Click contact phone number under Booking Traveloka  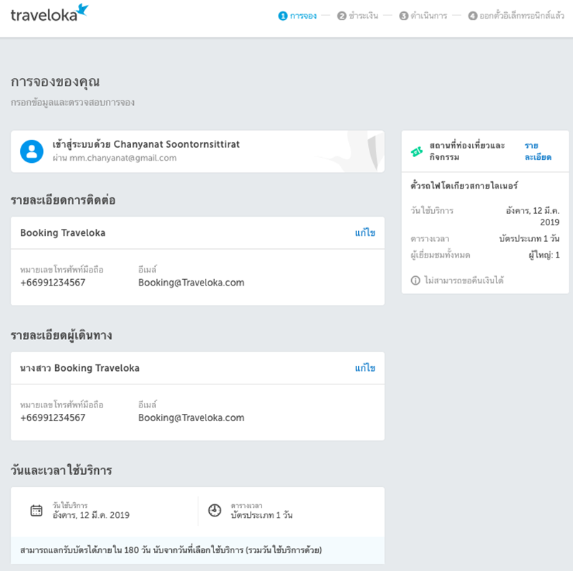pos(52,283)
